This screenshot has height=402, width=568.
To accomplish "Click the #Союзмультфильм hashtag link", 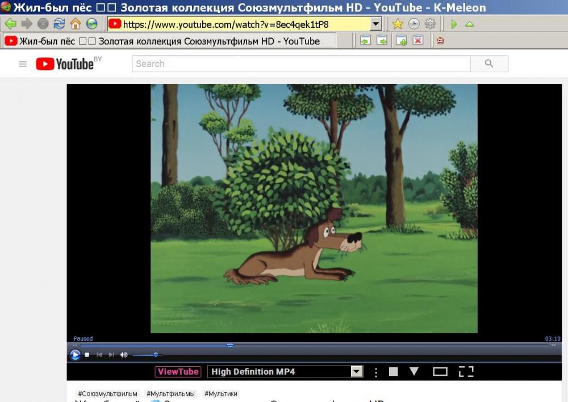I will pos(108,393).
